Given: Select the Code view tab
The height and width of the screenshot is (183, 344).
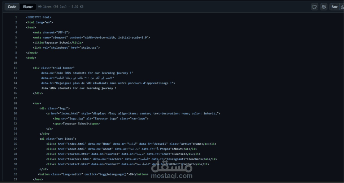Looking at the screenshot, I should click(12, 7).
